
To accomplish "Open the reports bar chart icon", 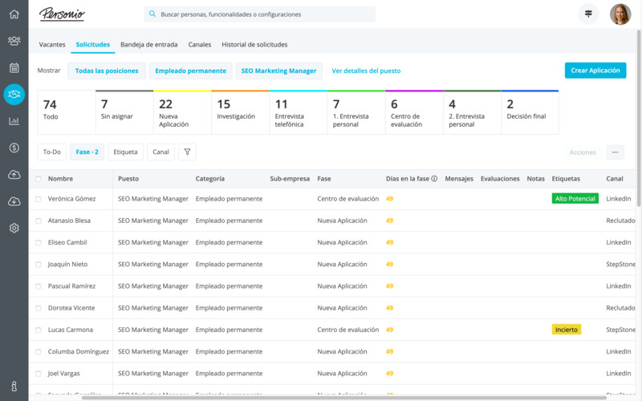I will pyautogui.click(x=14, y=121).
